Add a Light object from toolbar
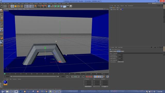Viewport: 165px width, 93px height. (x=71, y=6)
